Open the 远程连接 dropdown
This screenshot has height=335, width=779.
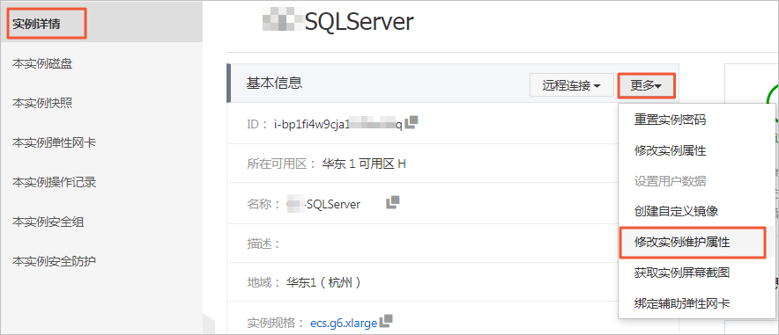[x=572, y=85]
